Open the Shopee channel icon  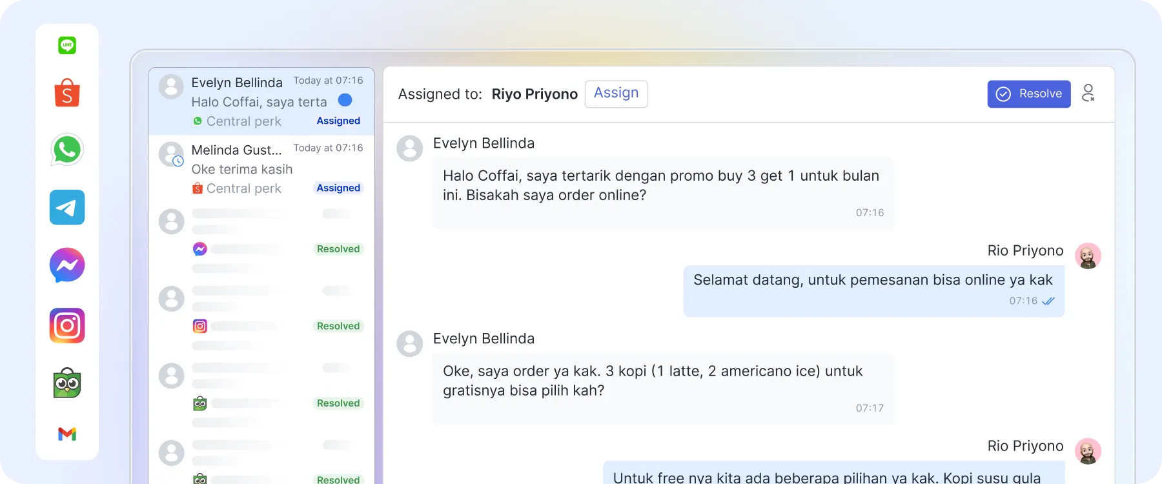pos(67,93)
